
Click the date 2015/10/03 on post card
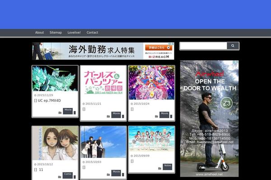click(93, 162)
